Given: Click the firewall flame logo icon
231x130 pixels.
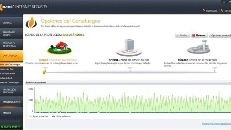Looking at the screenshot, I should tap(31, 22).
